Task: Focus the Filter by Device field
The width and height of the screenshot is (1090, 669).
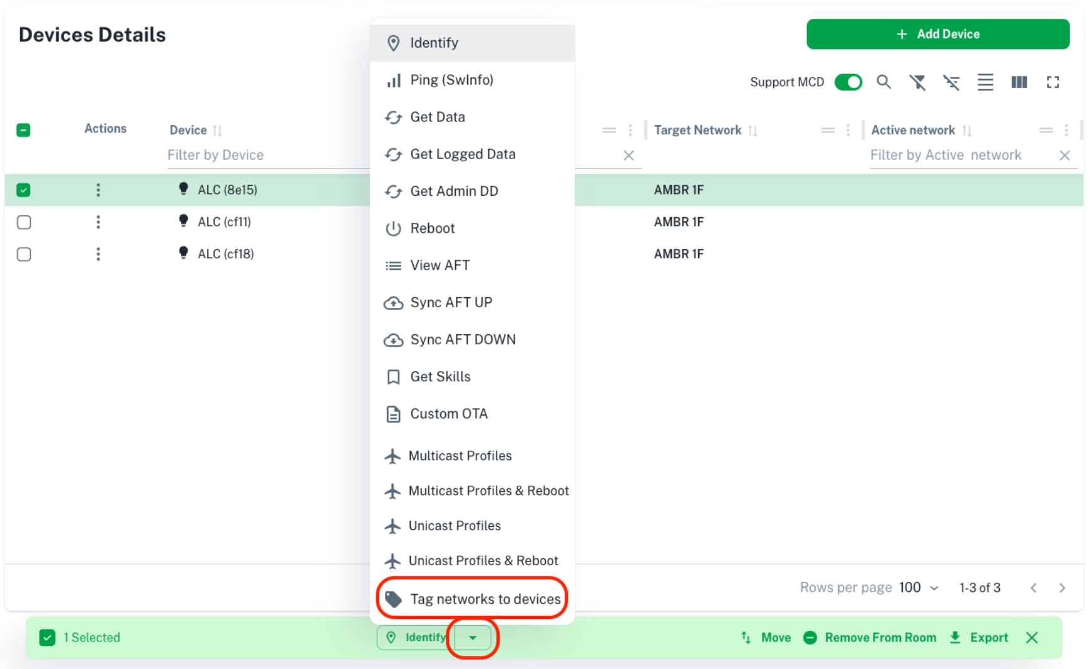Action: 268,155
